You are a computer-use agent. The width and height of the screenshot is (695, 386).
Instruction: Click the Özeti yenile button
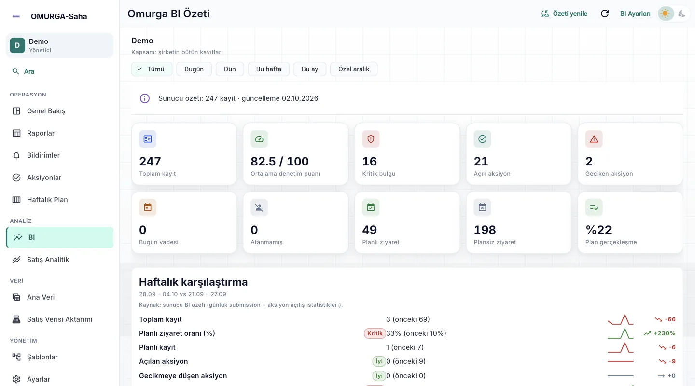[x=564, y=14]
